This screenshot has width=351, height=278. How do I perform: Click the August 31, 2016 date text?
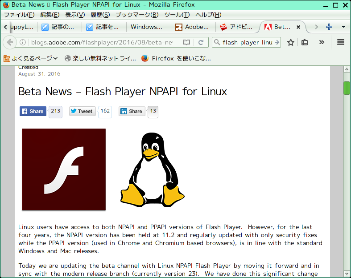pos(39,74)
